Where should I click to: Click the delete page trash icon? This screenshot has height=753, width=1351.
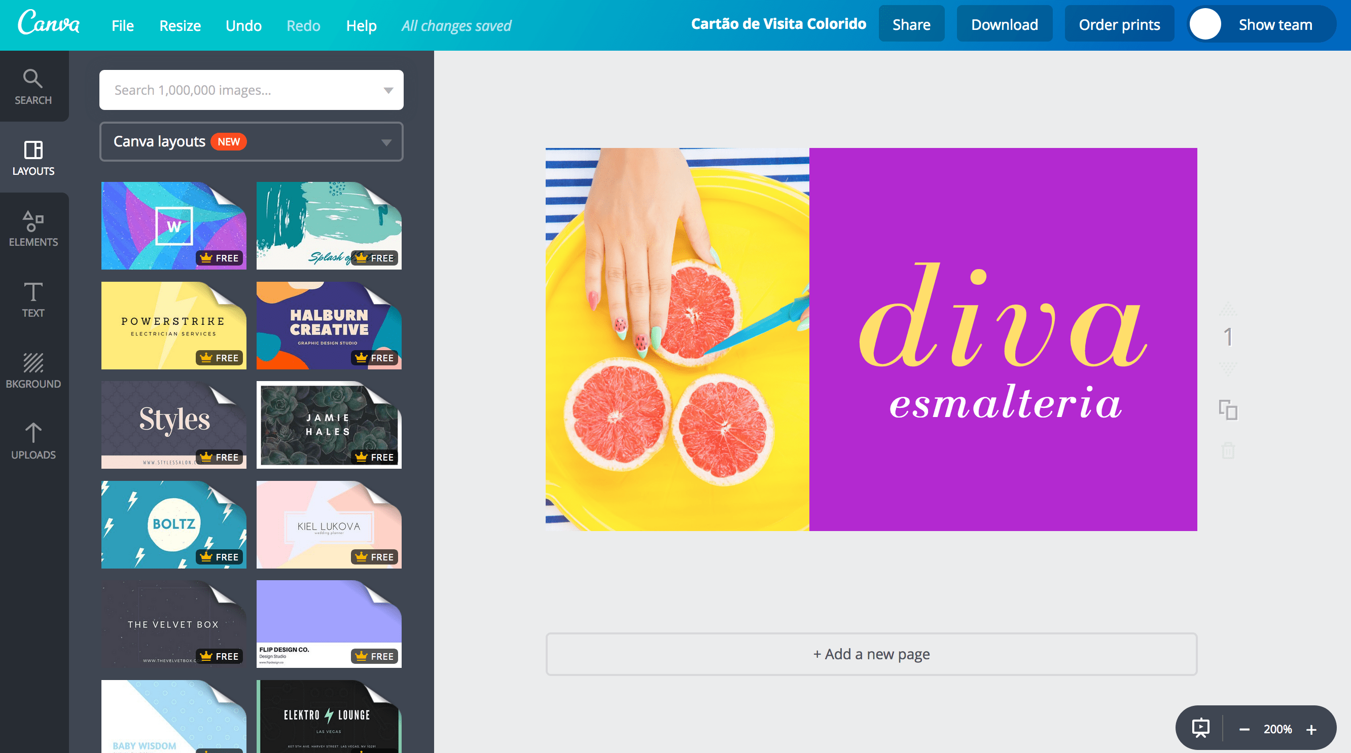(x=1228, y=450)
